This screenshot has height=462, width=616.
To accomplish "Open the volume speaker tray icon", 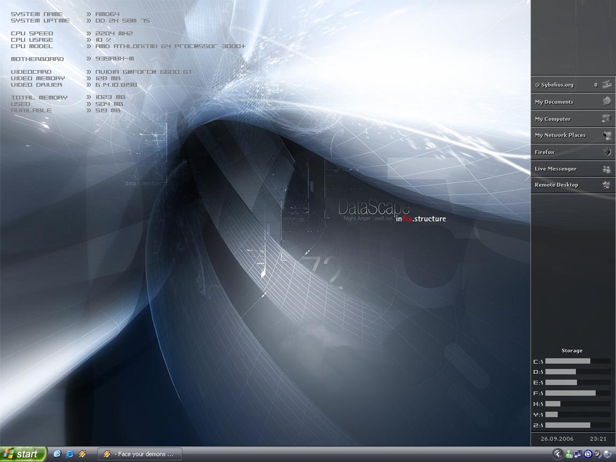I will click(x=598, y=454).
